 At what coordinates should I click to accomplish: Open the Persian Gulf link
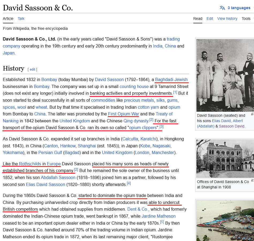tap(50, 153)
